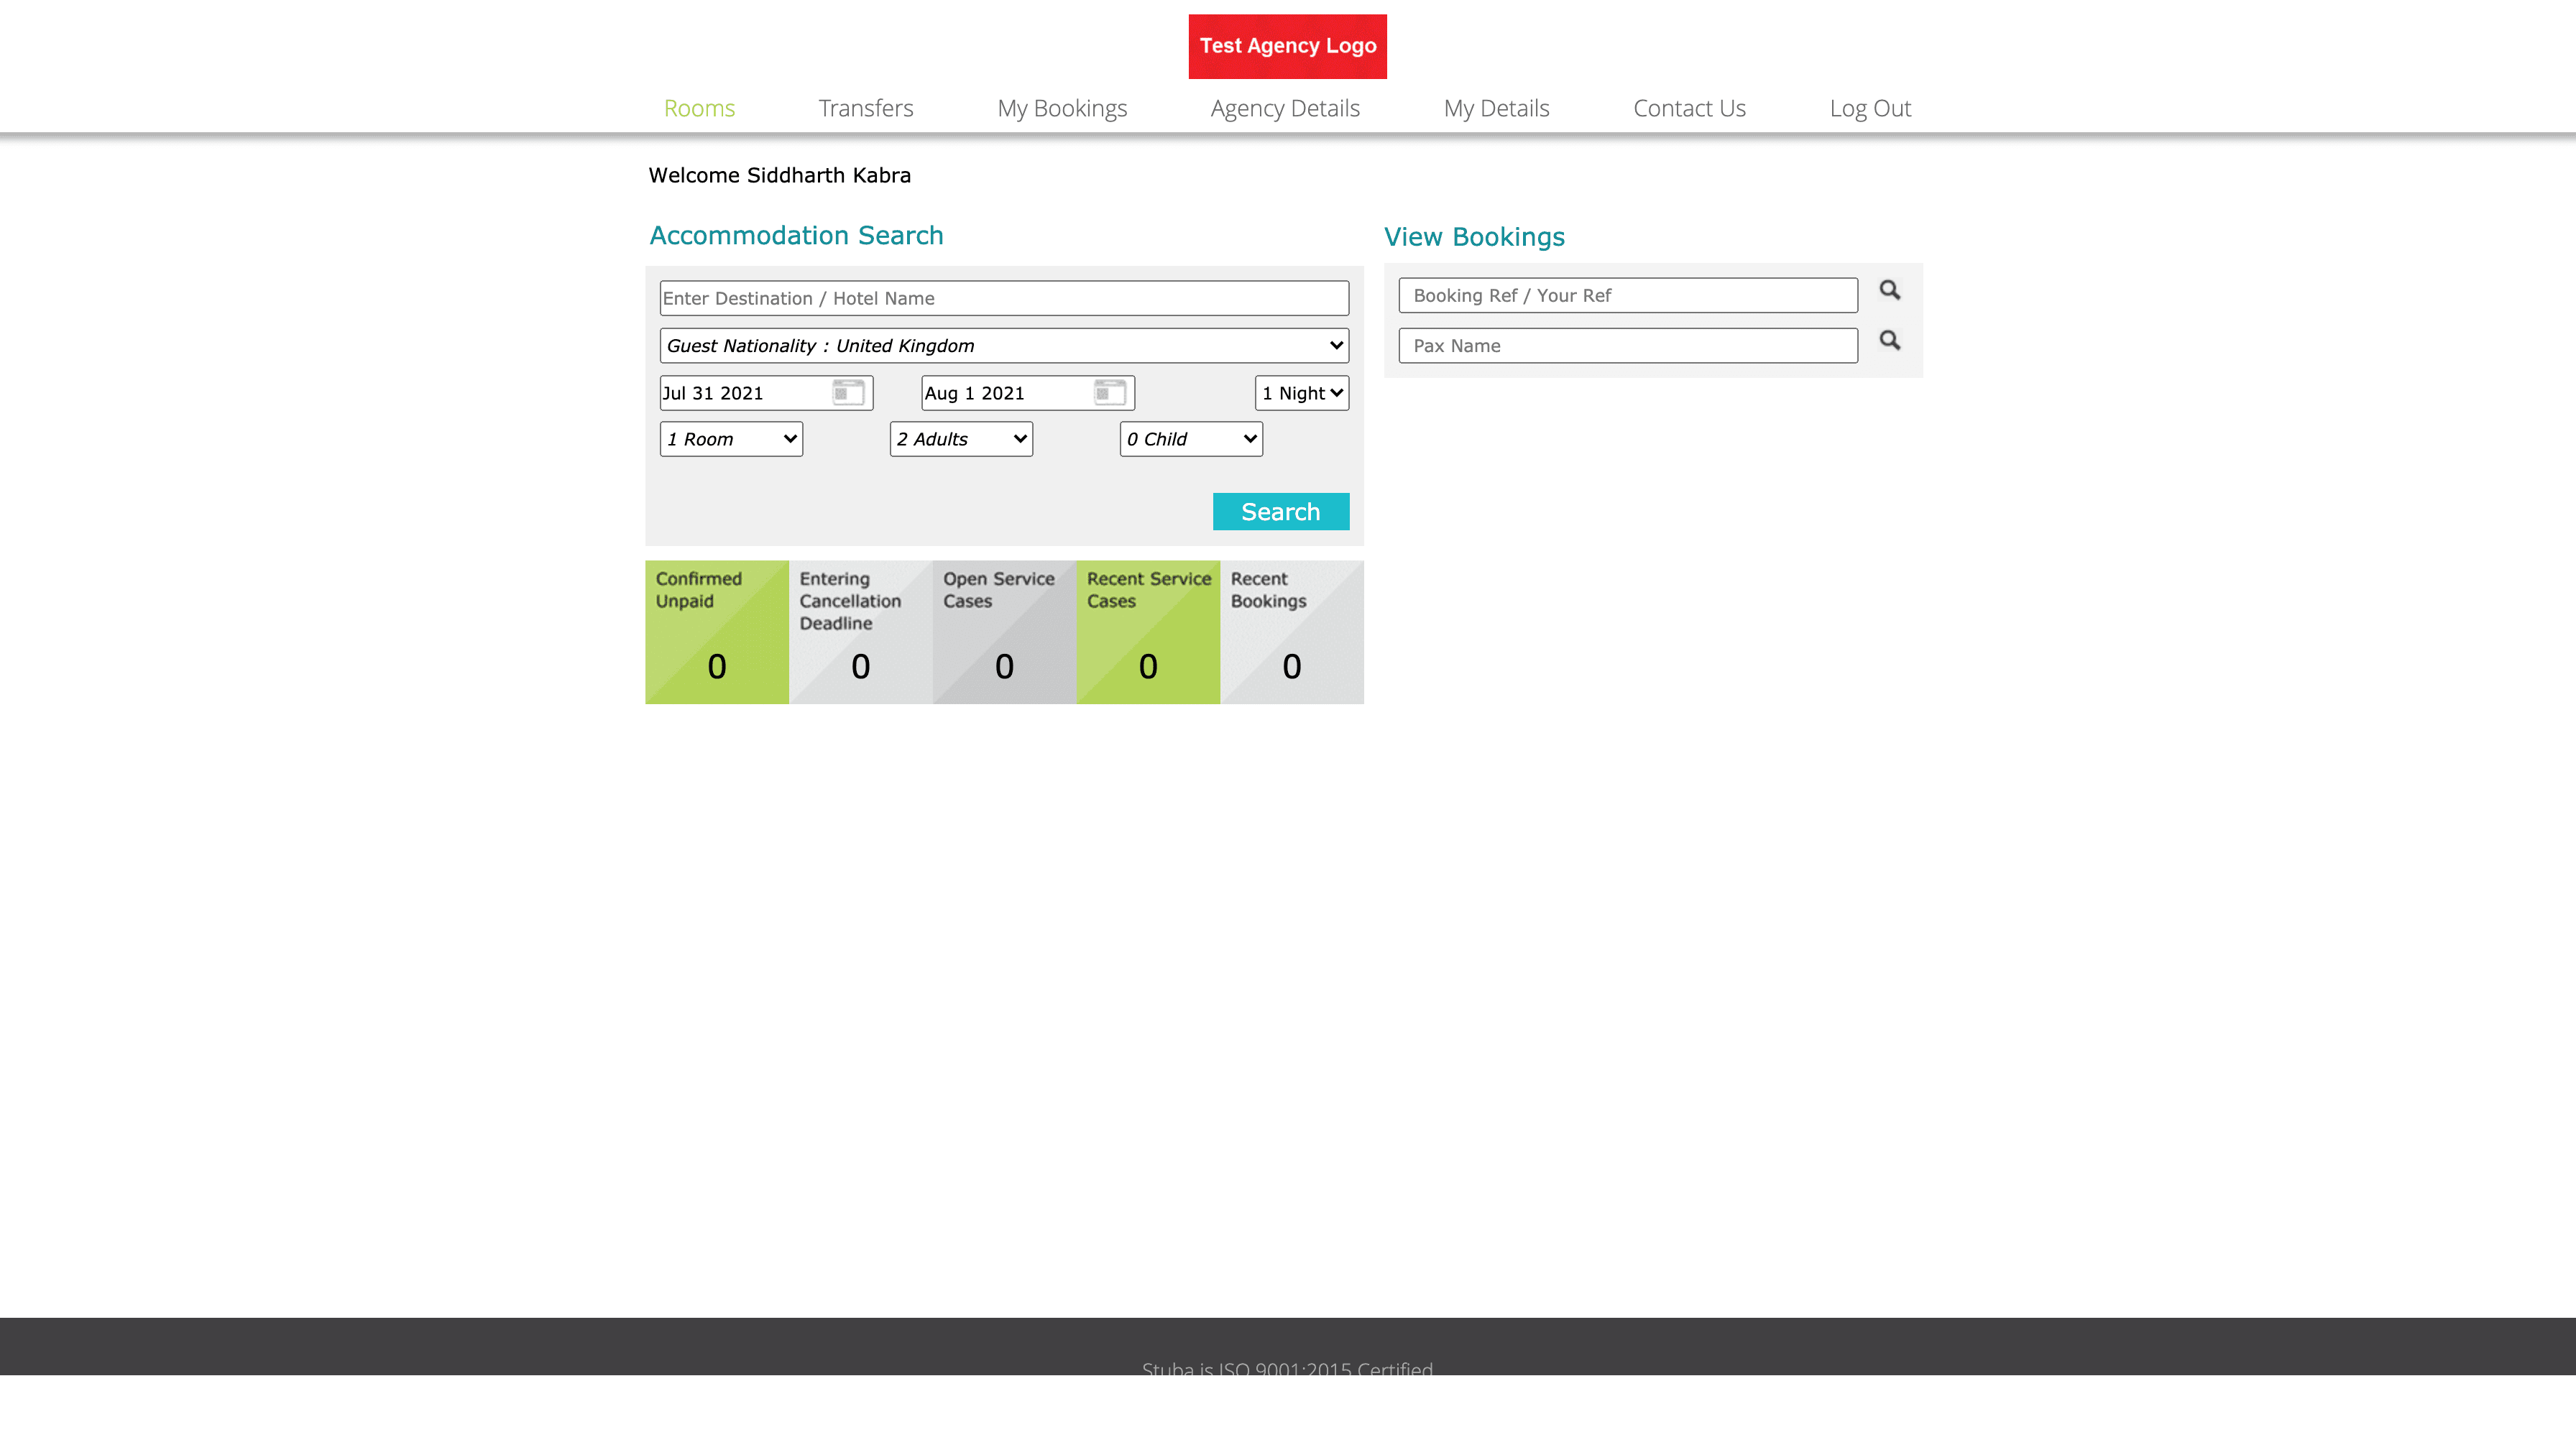The width and height of the screenshot is (2576, 1450).
Task: Click the Log Out link
Action: point(1870,108)
